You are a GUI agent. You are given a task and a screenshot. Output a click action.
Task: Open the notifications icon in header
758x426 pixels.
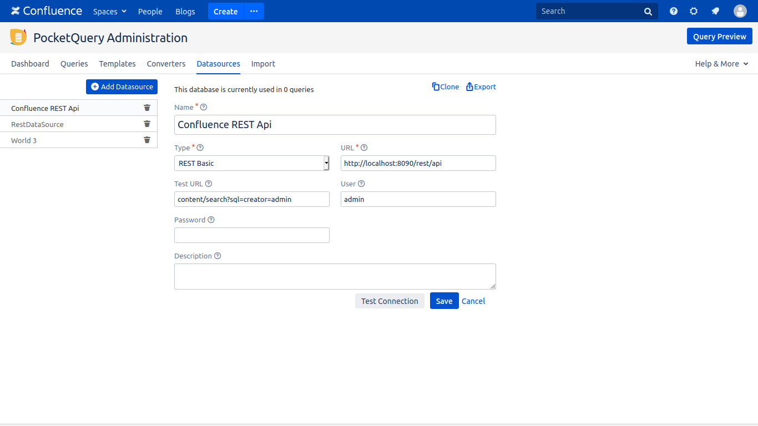715,11
